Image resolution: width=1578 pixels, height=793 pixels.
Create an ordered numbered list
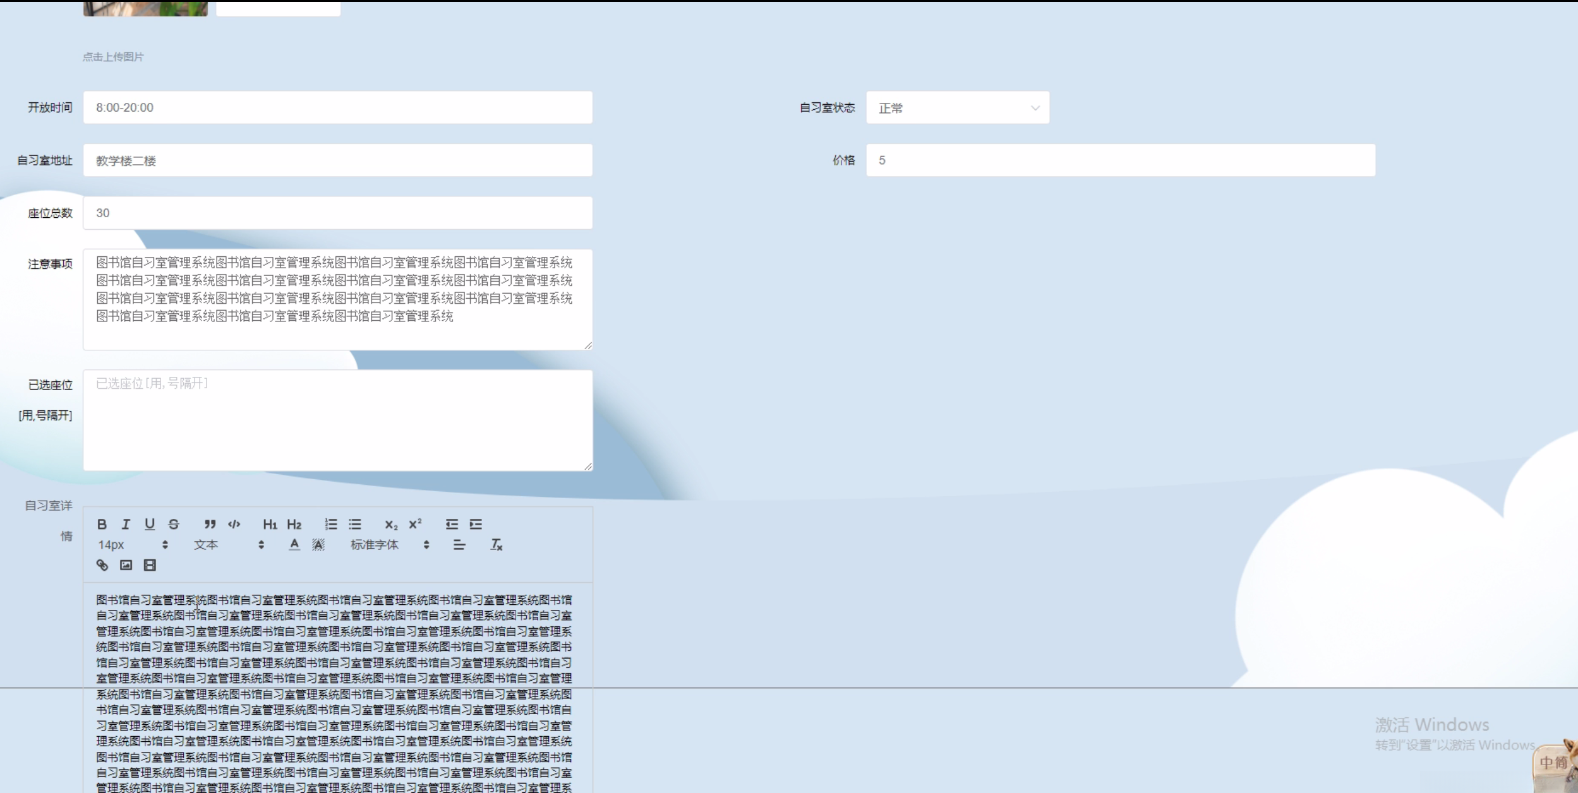click(331, 524)
